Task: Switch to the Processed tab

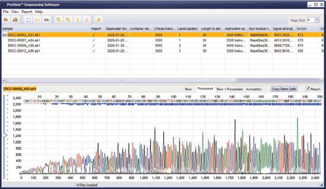Action: point(205,88)
